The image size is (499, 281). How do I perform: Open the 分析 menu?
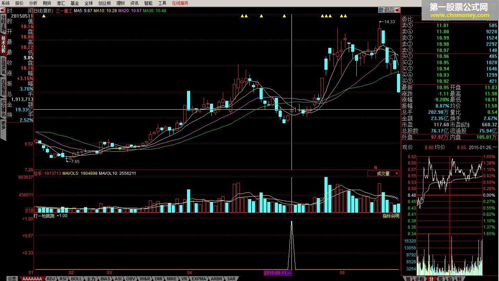[x=33, y=3]
